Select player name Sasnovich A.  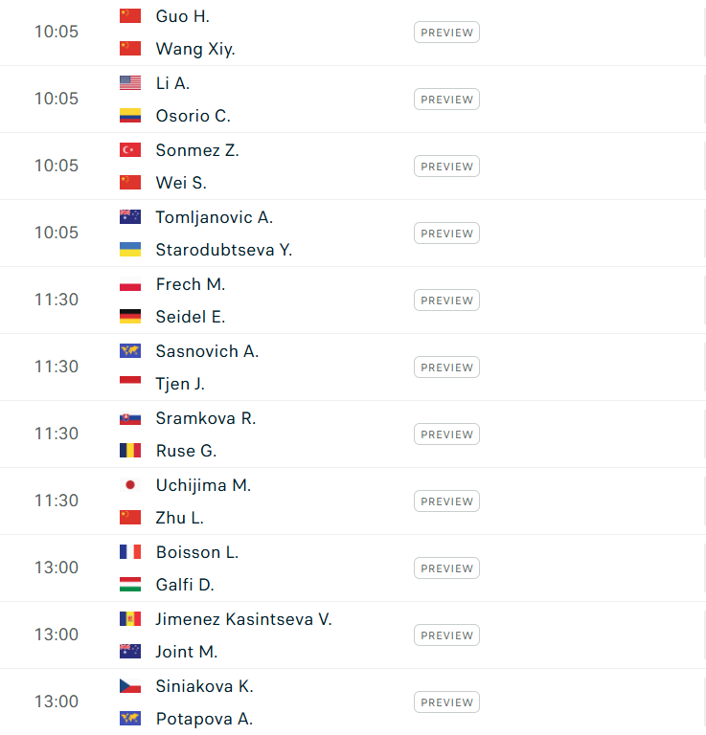tap(207, 351)
